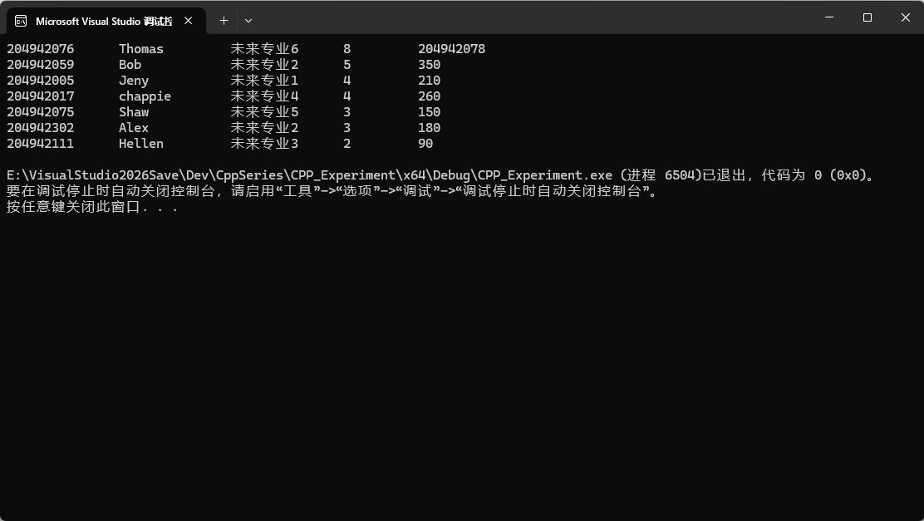924x521 pixels.
Task: Click the value 180
Action: coord(429,128)
